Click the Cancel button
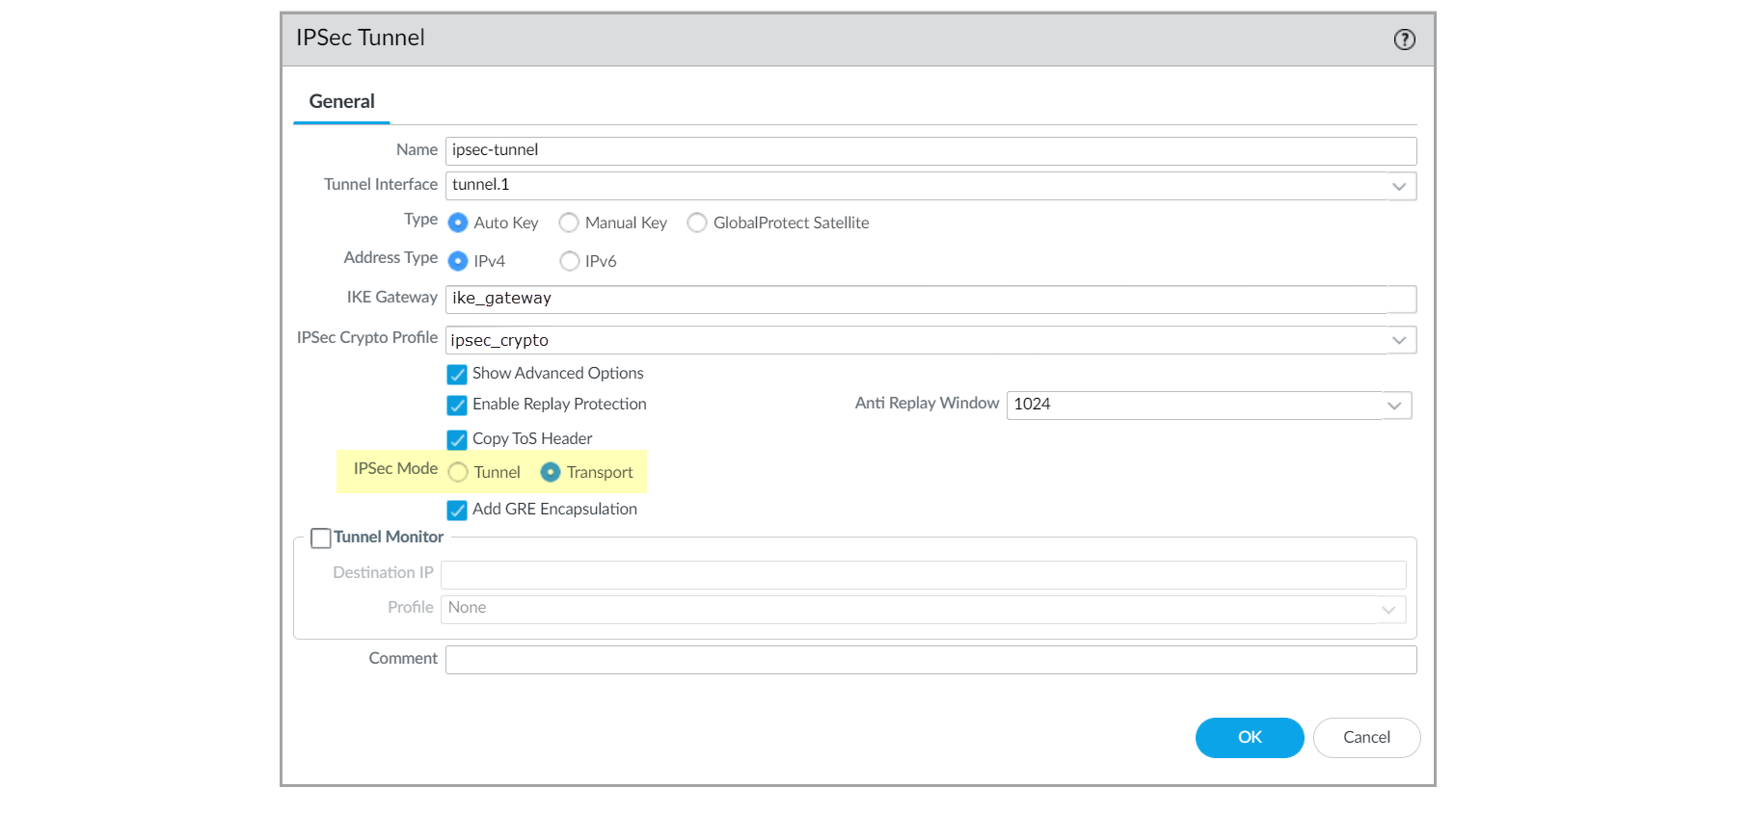Image resolution: width=1751 pixels, height=814 pixels. click(x=1365, y=738)
